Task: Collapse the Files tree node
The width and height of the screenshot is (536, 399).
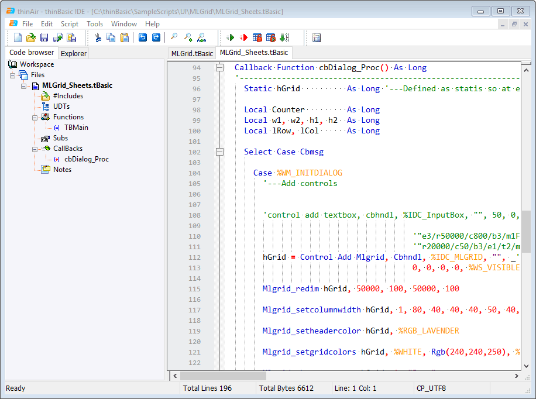Action: [13, 75]
